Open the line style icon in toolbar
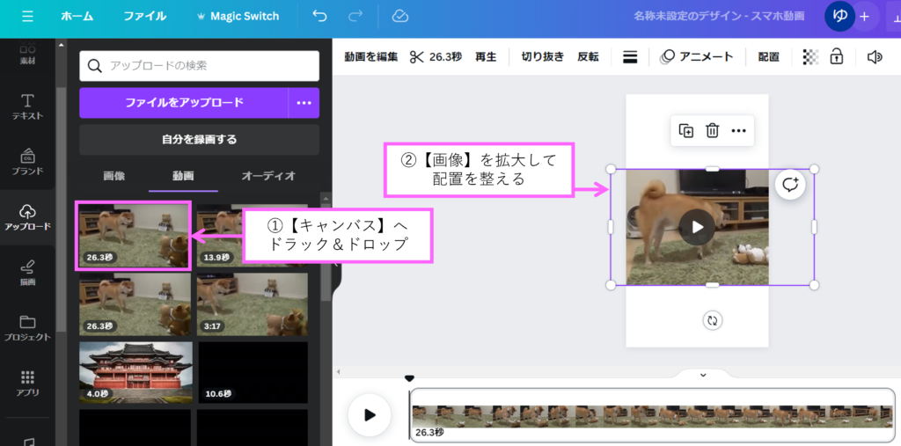This screenshot has height=446, width=901. (630, 56)
